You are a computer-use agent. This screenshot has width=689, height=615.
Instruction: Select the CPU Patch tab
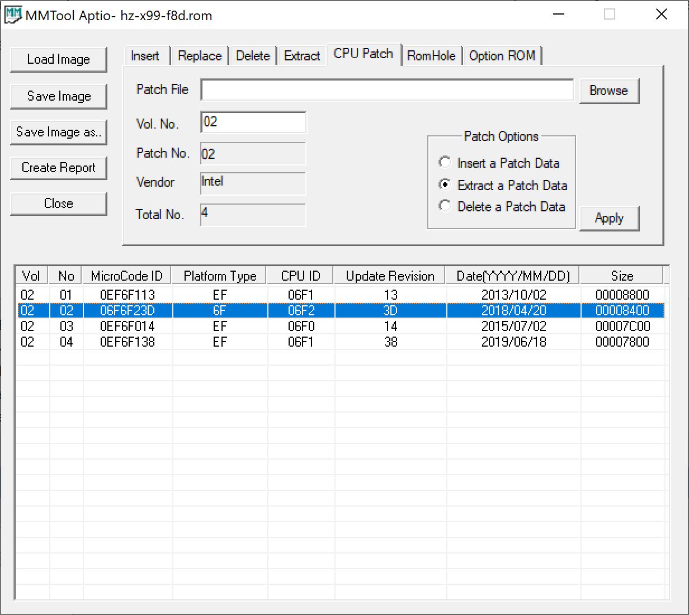point(364,54)
